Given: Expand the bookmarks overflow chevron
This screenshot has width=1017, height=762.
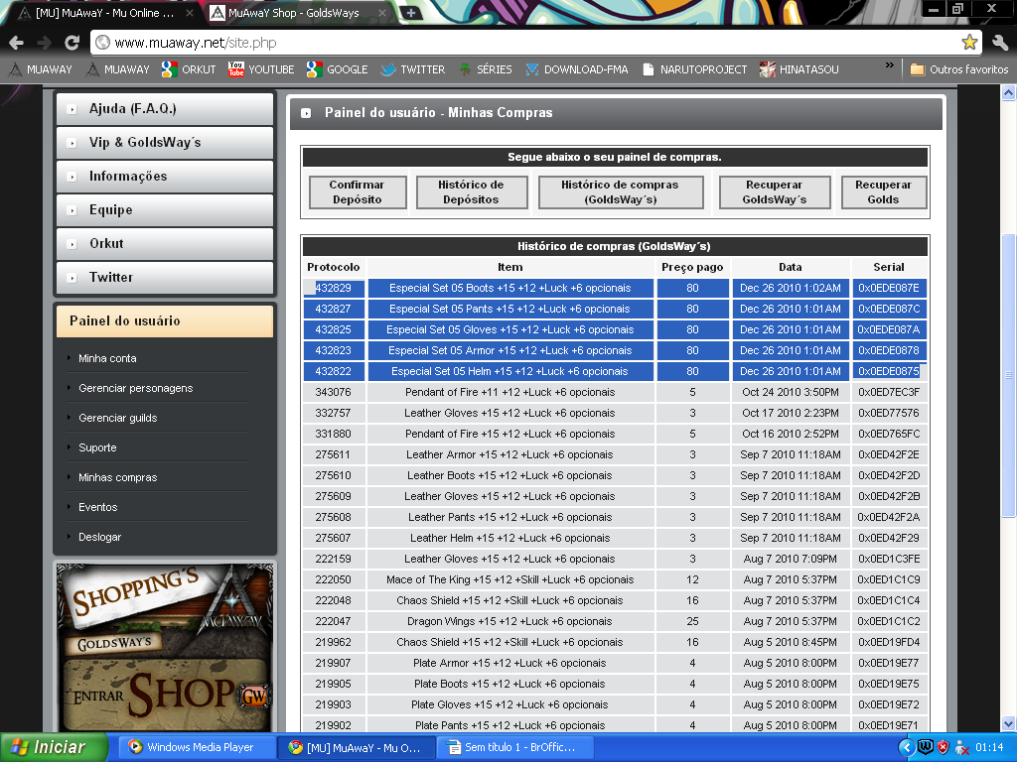Looking at the screenshot, I should click(890, 66).
